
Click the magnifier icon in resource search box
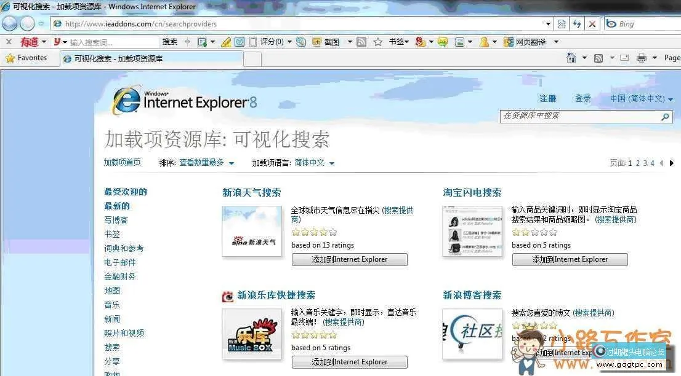pyautogui.click(x=665, y=116)
